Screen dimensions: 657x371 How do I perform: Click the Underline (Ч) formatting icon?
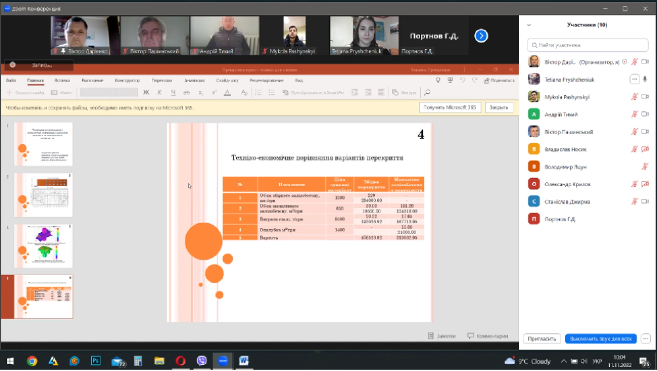[173, 92]
